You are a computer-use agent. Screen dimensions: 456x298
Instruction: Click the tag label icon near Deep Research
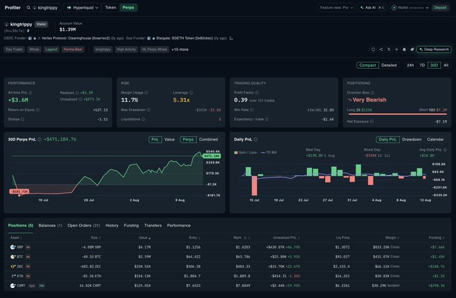pyautogui.click(x=412, y=50)
